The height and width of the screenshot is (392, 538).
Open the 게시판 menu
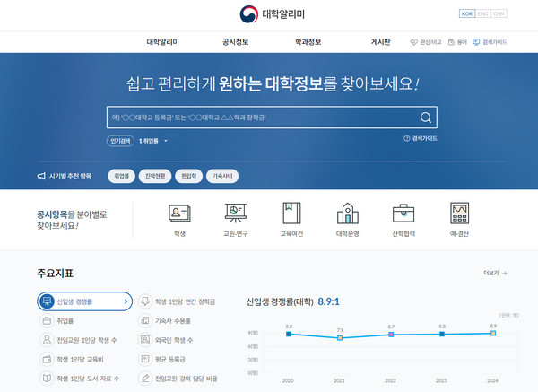[380, 42]
